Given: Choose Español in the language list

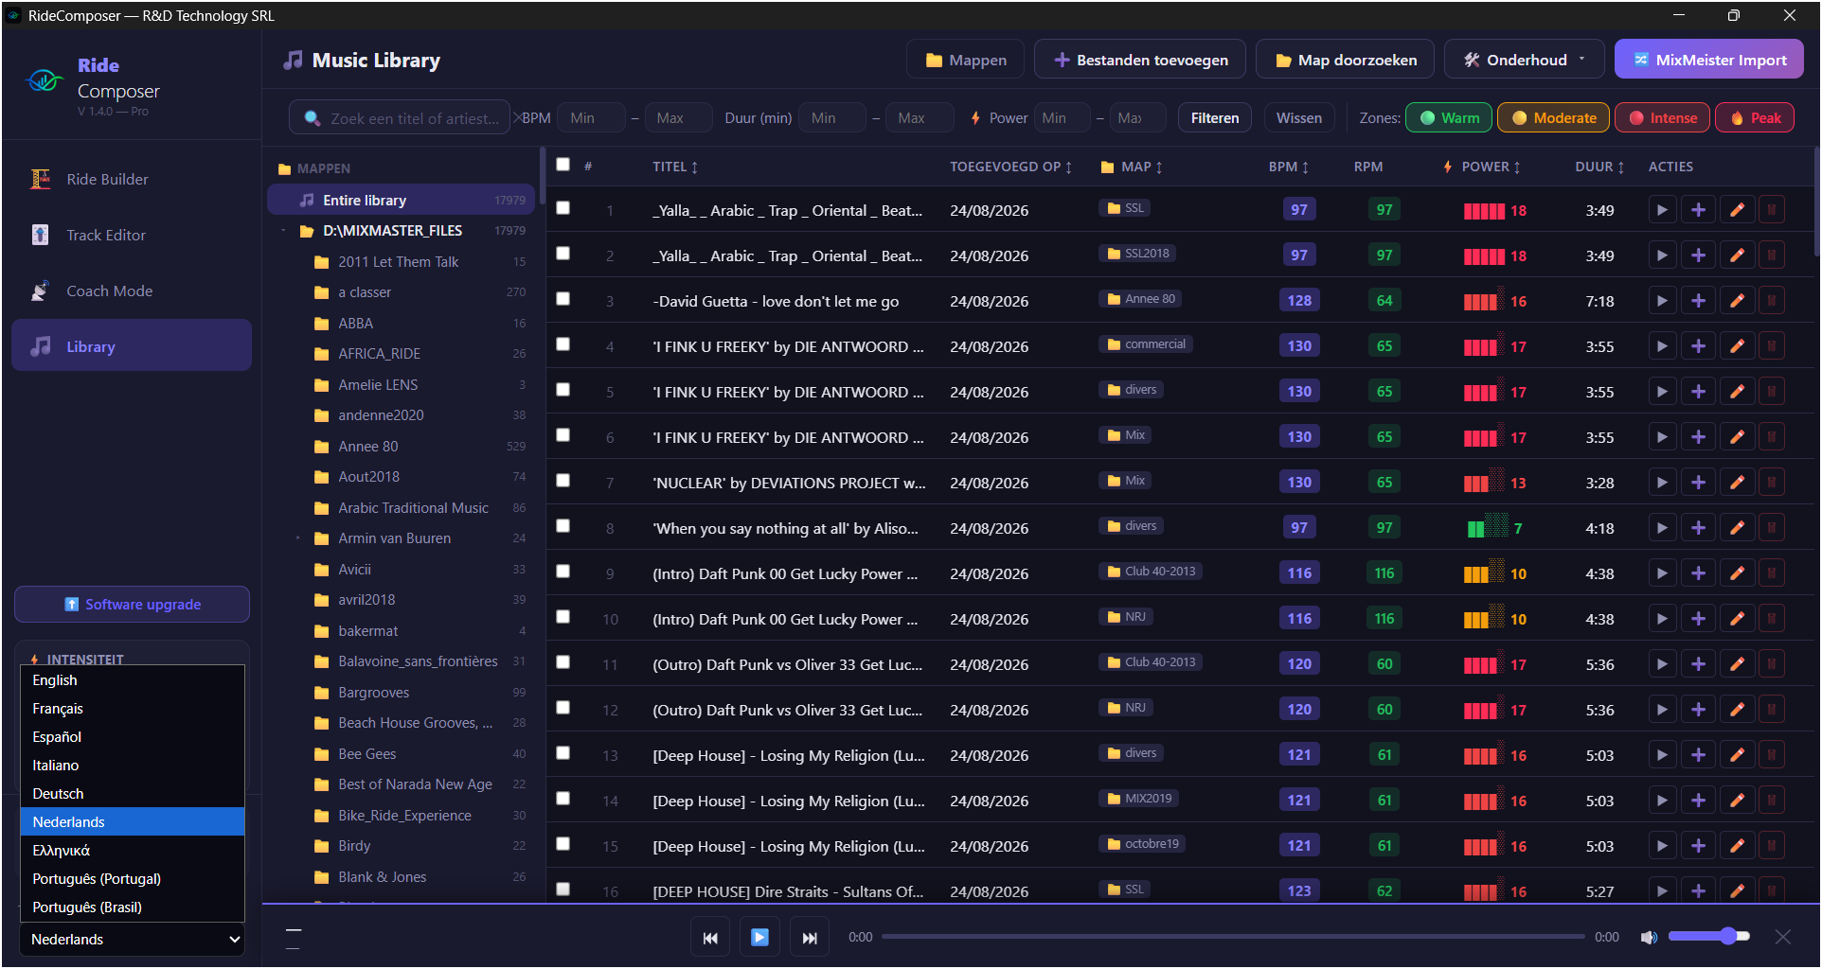Looking at the screenshot, I should tap(132, 737).
